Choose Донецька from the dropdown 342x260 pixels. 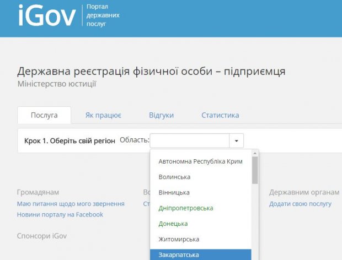point(173,224)
